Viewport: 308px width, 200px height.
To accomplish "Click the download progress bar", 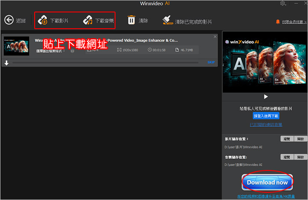I will click(106, 63).
